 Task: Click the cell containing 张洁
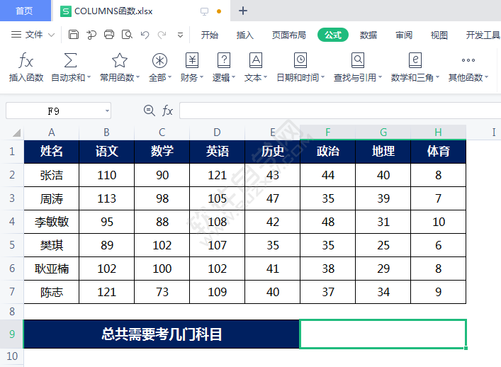[x=52, y=175]
